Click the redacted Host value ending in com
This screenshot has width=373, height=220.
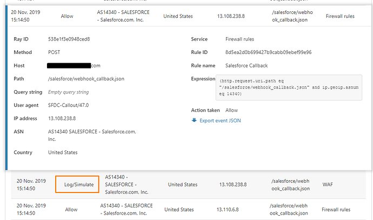[x=74, y=65]
